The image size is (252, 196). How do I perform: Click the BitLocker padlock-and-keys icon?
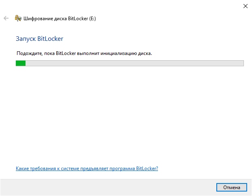point(18,18)
